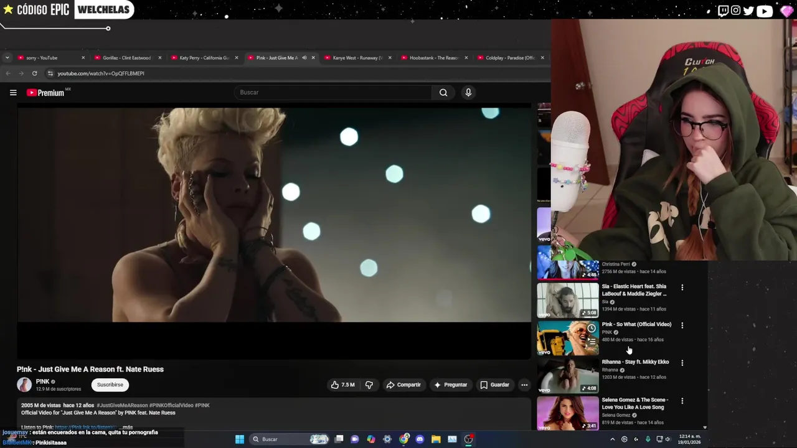Click the Christina Perri channel name

tap(616, 264)
